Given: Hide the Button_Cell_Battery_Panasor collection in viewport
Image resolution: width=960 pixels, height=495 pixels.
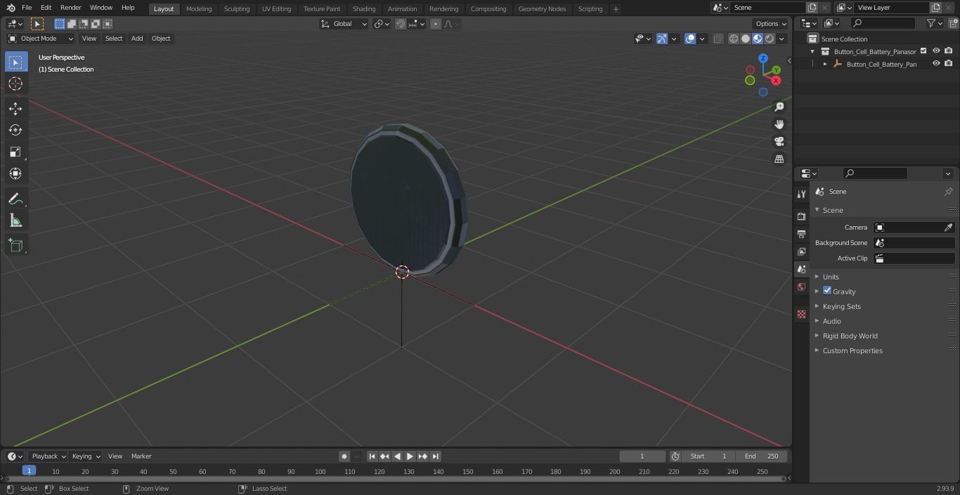Looking at the screenshot, I should pyautogui.click(x=936, y=51).
